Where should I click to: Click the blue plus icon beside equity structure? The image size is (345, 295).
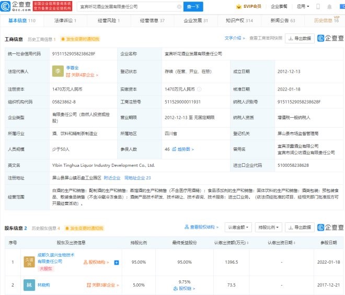coord(117,263)
